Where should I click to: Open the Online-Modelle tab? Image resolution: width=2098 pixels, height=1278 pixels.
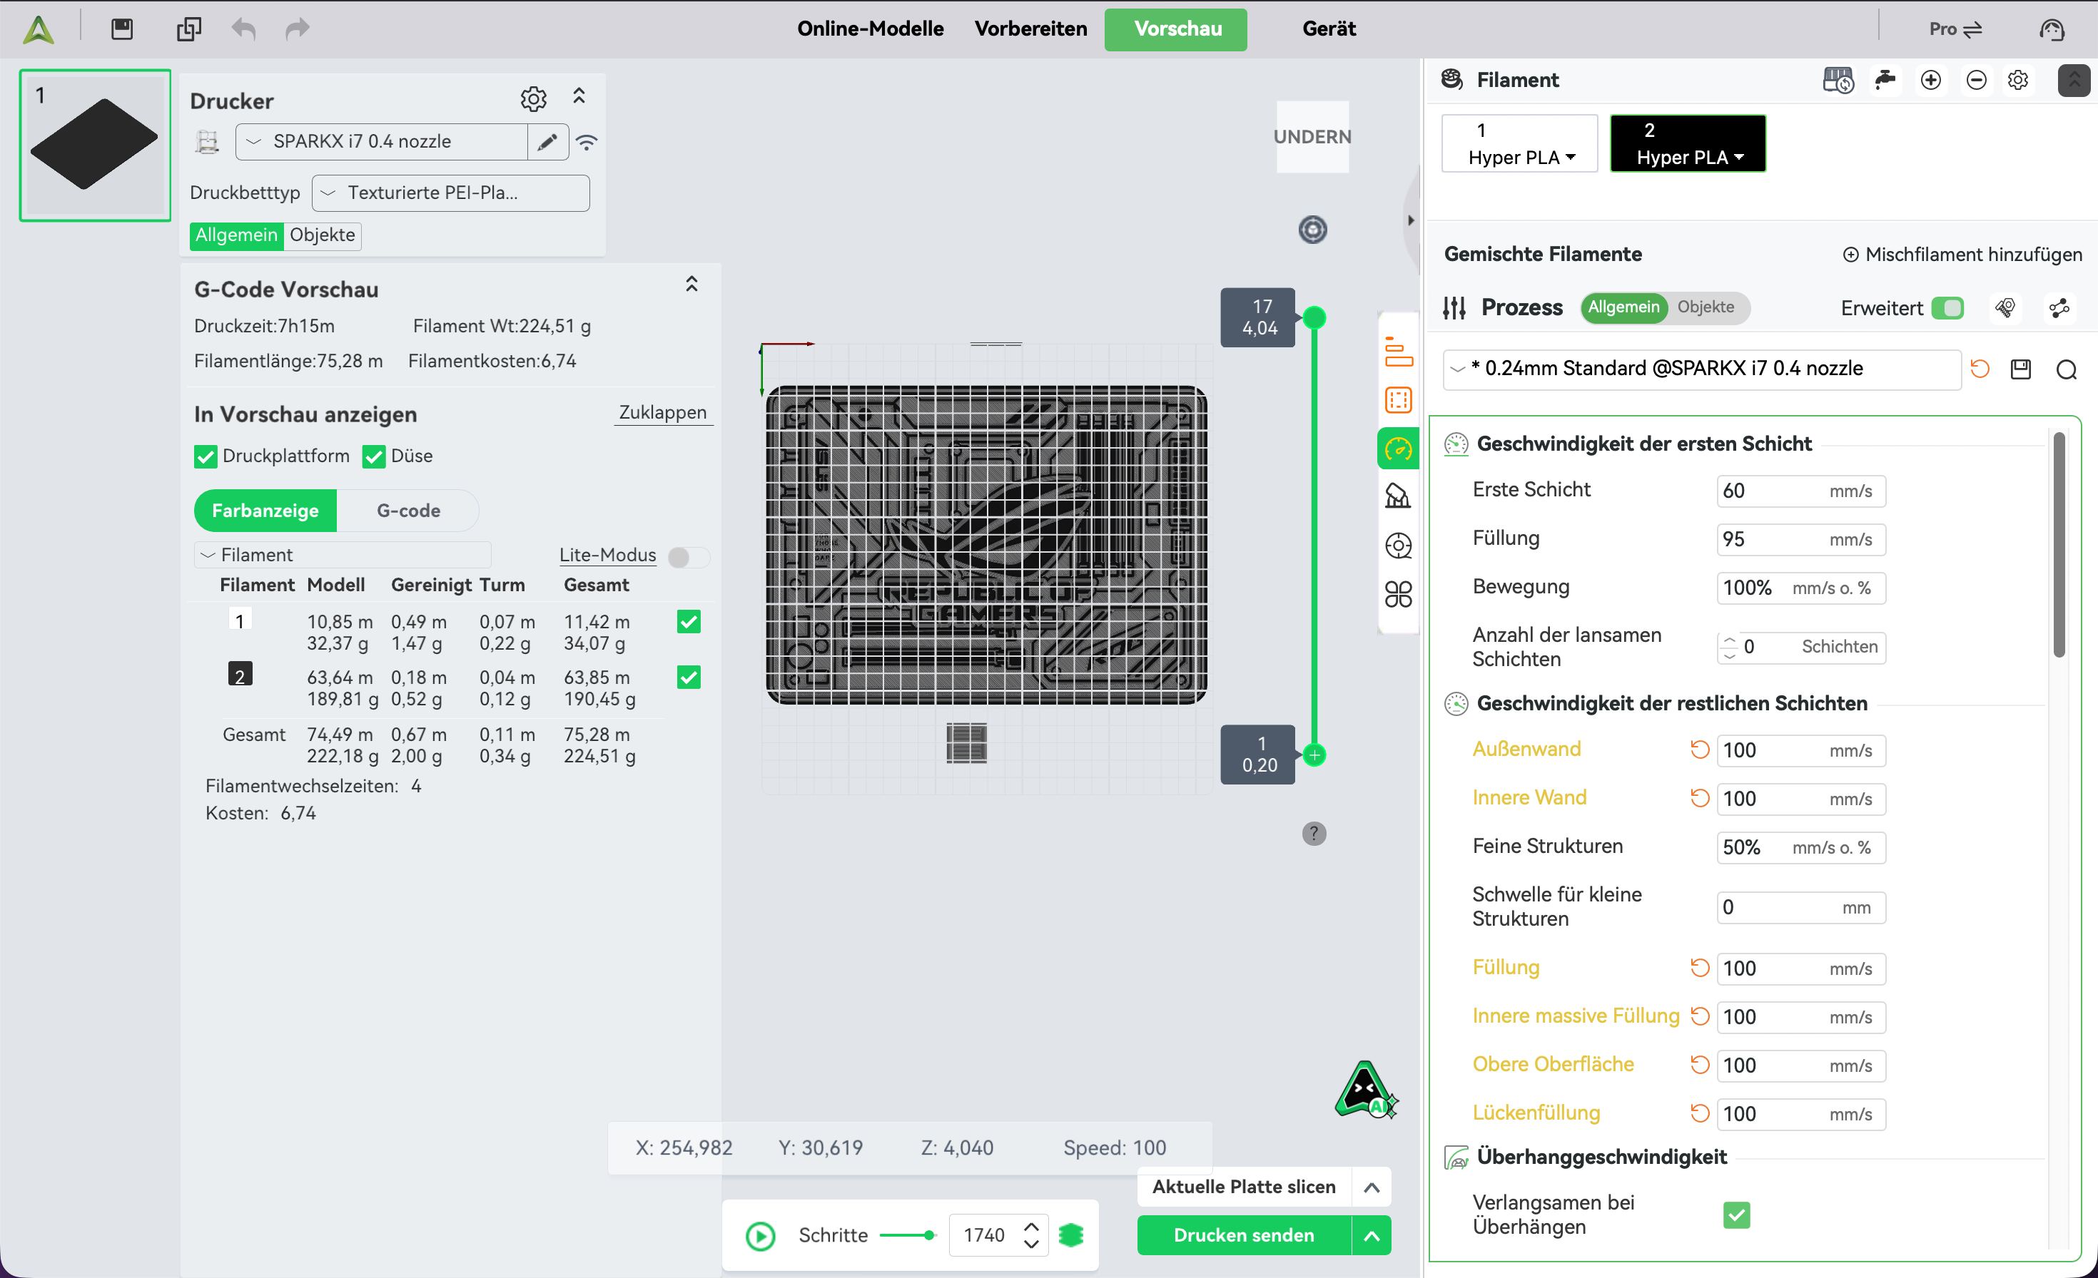coord(870,29)
